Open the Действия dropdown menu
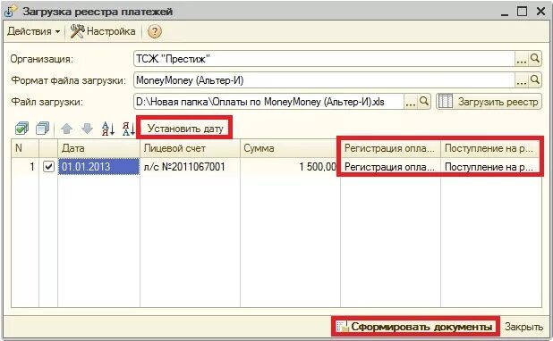Screen dimensions: 553x341 point(34,31)
